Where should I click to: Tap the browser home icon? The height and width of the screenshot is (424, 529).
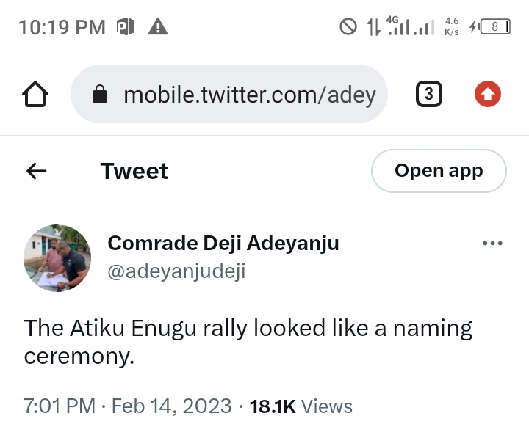pyautogui.click(x=35, y=94)
